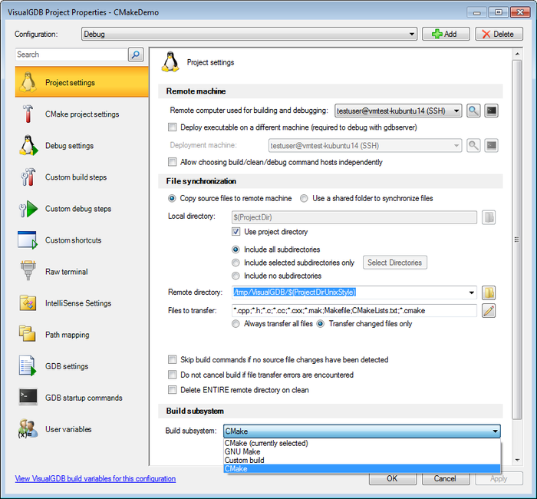
Task: Click the Path mapping folders icon
Action: (x=27, y=333)
